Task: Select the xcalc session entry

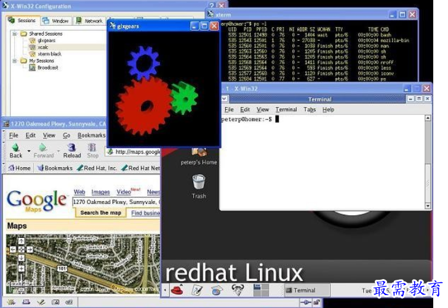Action: (43, 47)
